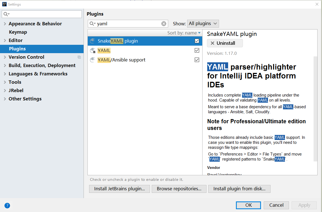Expand Build, Execution, Deployment arrow

(5, 66)
